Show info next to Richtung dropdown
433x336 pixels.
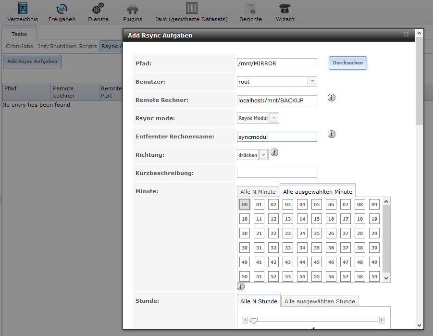tap(274, 152)
